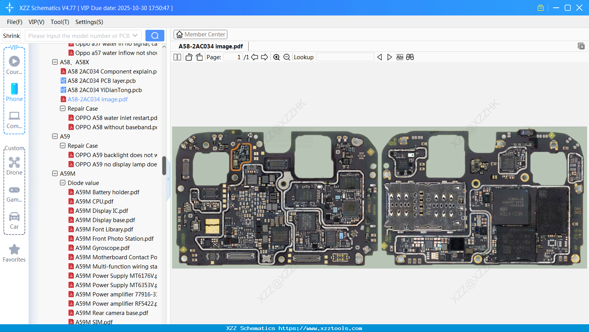This screenshot has height=332, width=589.
Task: Open Favorites star in sidebar
Action: tap(14, 253)
